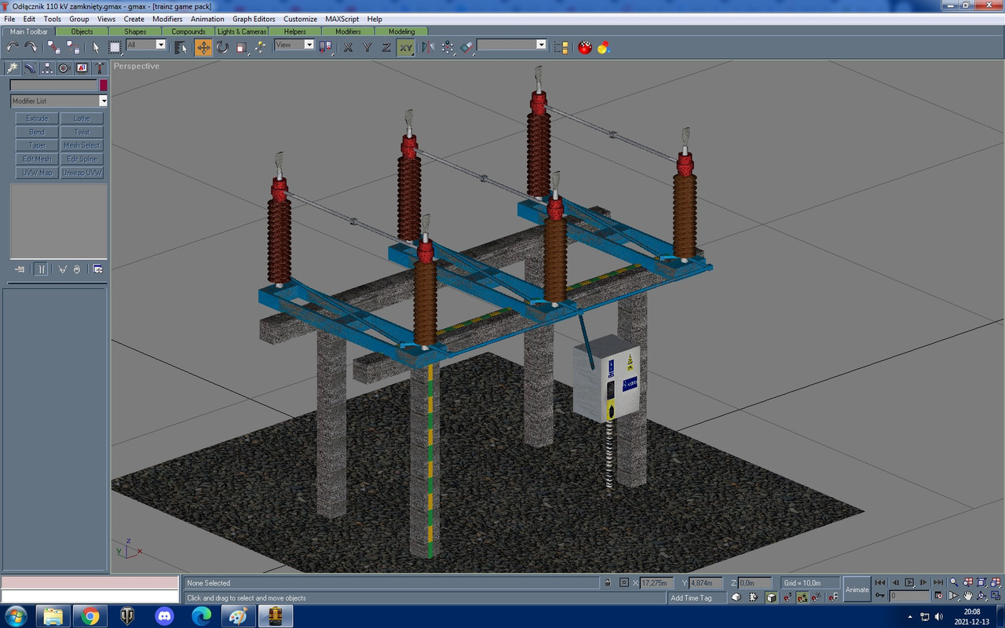Restrict transforms to the Z axis

[x=386, y=47]
